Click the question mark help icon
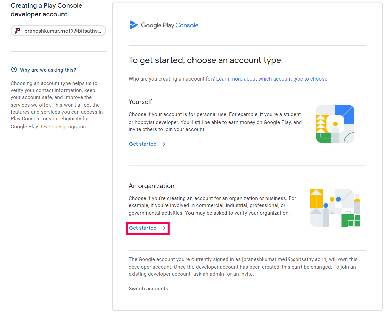 click(14, 70)
